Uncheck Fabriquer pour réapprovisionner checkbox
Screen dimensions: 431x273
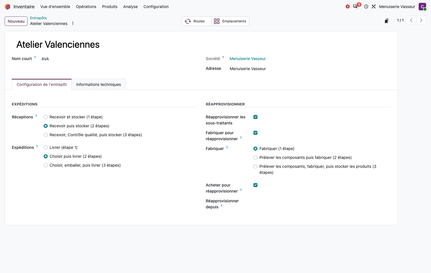tap(255, 133)
